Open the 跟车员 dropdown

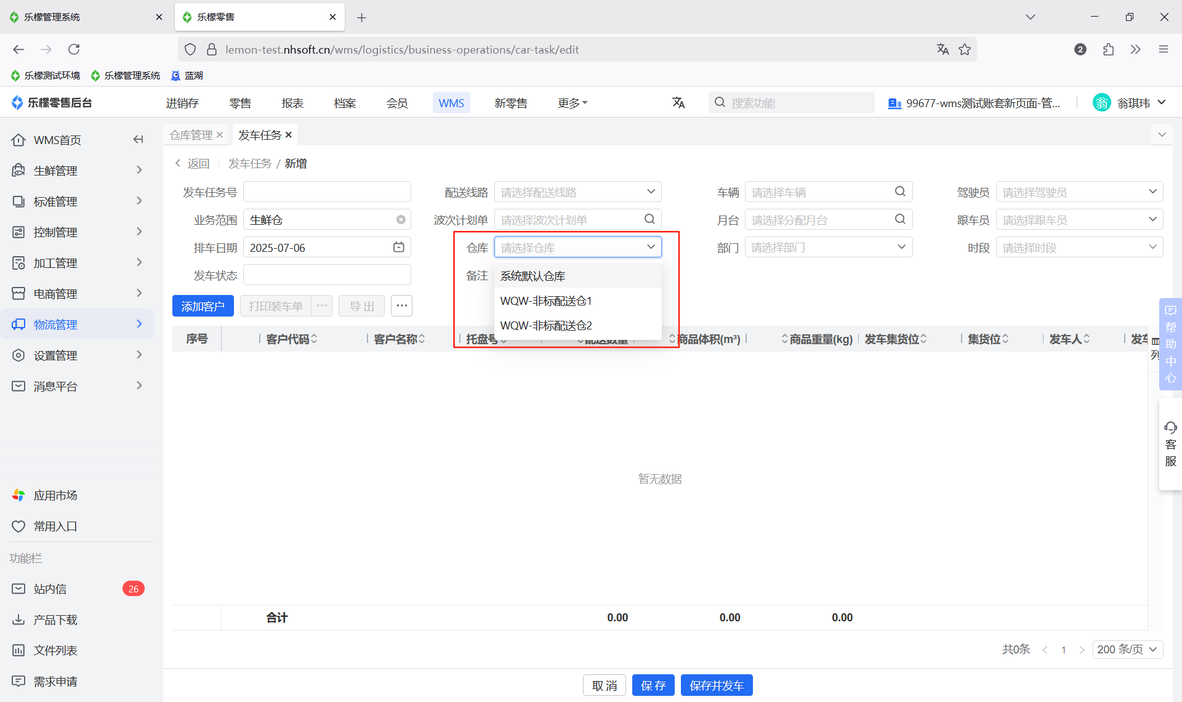1079,220
